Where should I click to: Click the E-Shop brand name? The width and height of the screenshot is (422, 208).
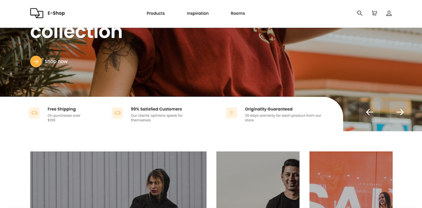coord(56,13)
